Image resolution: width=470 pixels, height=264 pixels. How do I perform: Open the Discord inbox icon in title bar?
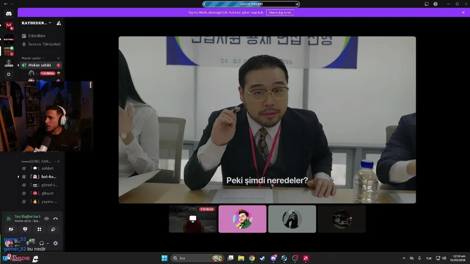click(427, 4)
